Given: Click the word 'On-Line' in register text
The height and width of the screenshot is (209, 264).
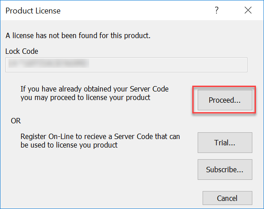Looking at the screenshot, I should tap(61, 136).
